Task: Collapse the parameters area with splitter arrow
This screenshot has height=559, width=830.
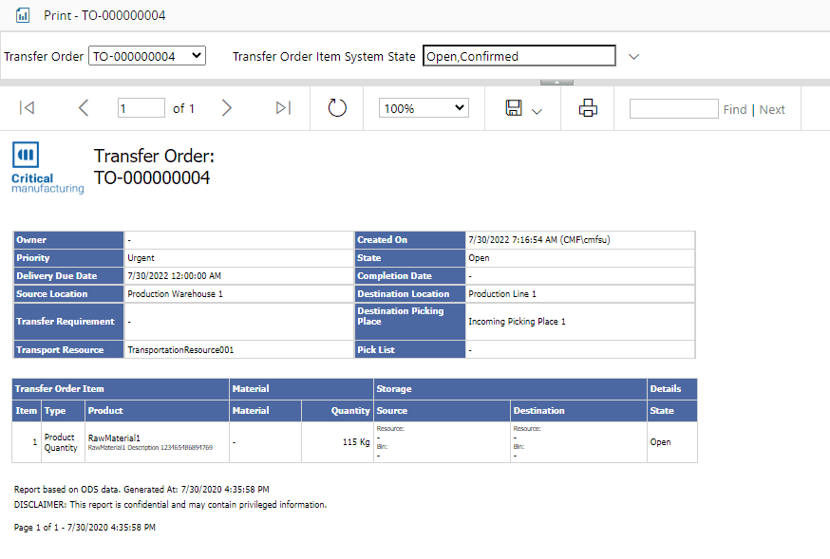Action: (x=556, y=83)
